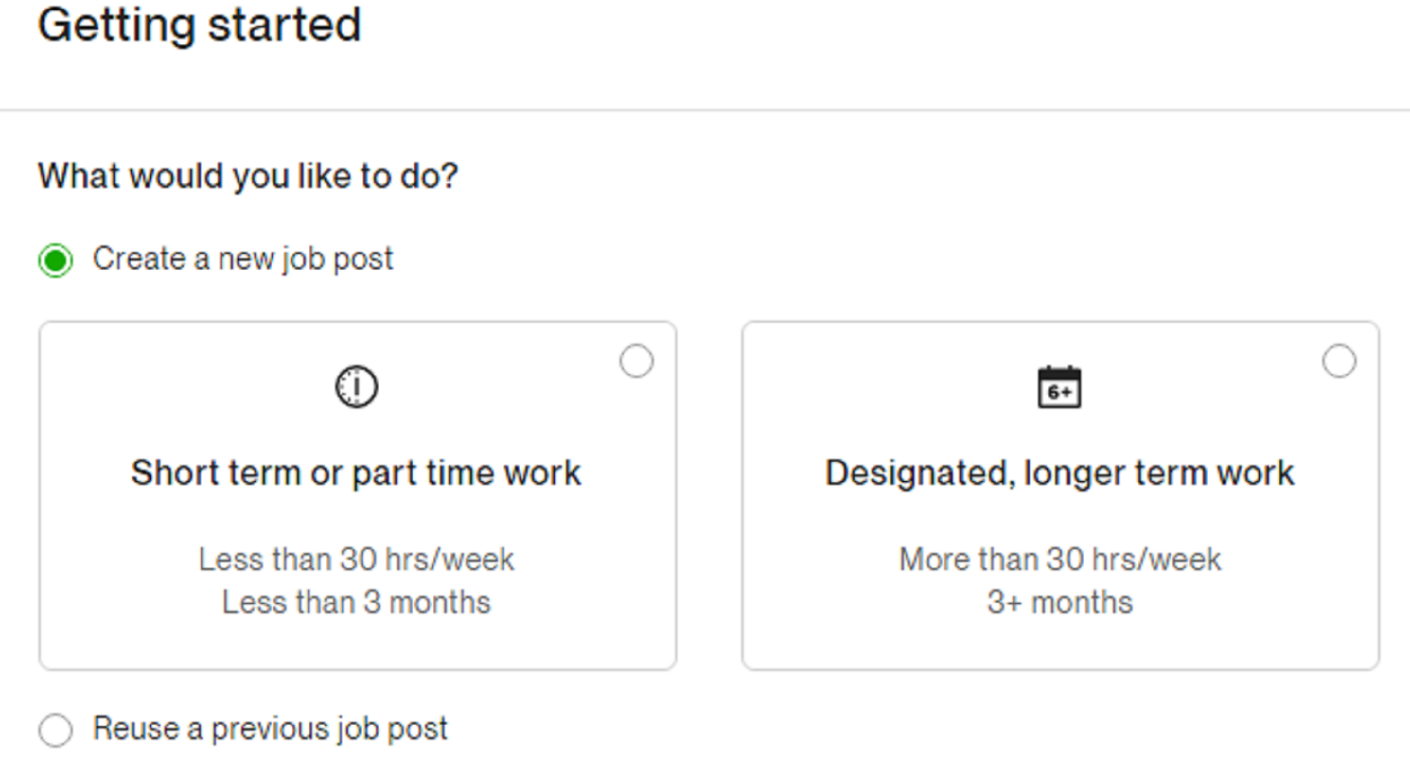Click the clock icon for short term work
1410x769 pixels.
(356, 386)
